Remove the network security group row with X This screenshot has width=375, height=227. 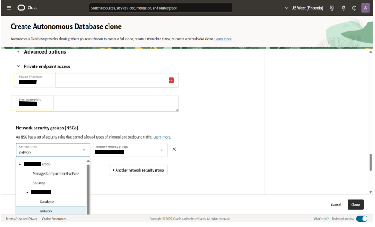click(174, 150)
